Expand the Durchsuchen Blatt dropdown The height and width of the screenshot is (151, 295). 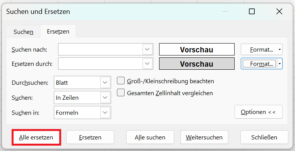105,82
